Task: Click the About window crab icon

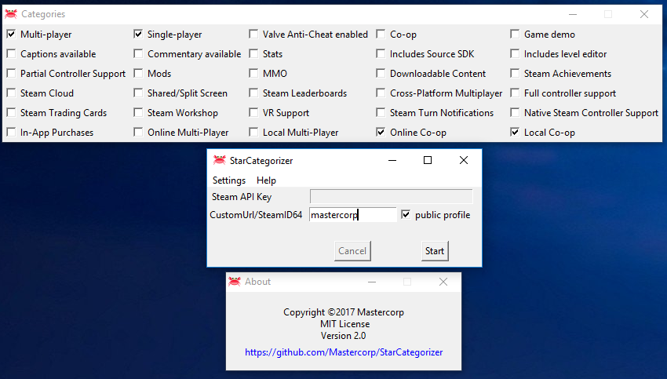Action: (x=235, y=281)
